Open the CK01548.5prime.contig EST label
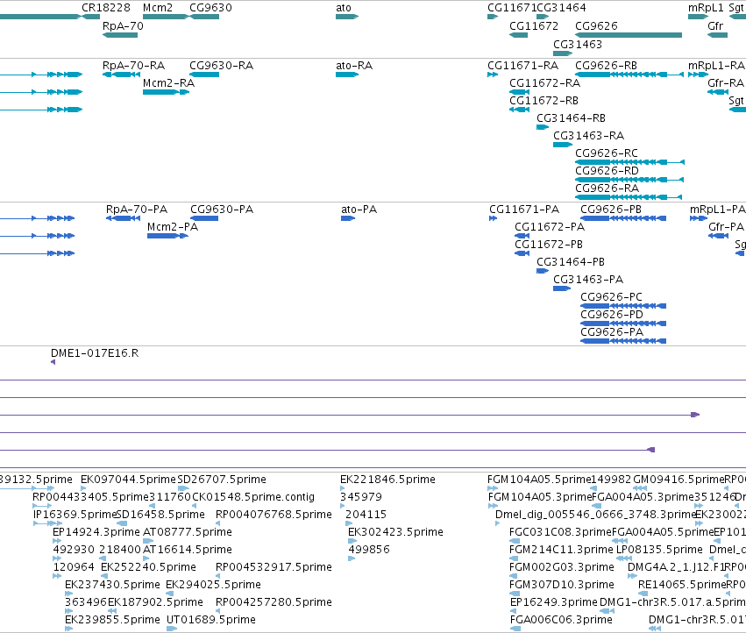Image resolution: width=746 pixels, height=633 pixels. [x=253, y=497]
